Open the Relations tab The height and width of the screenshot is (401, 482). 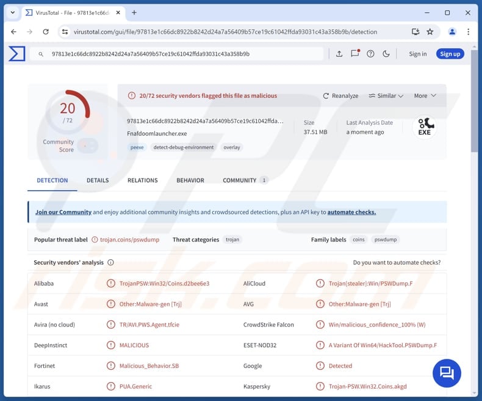142,180
